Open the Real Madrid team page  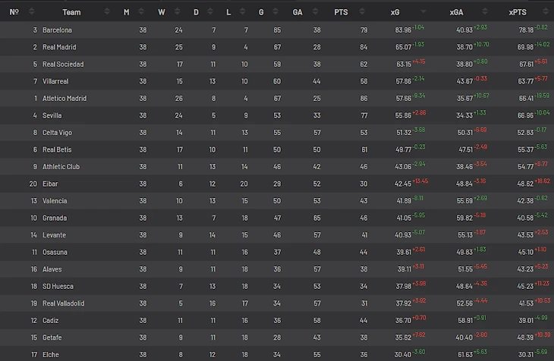59,47
